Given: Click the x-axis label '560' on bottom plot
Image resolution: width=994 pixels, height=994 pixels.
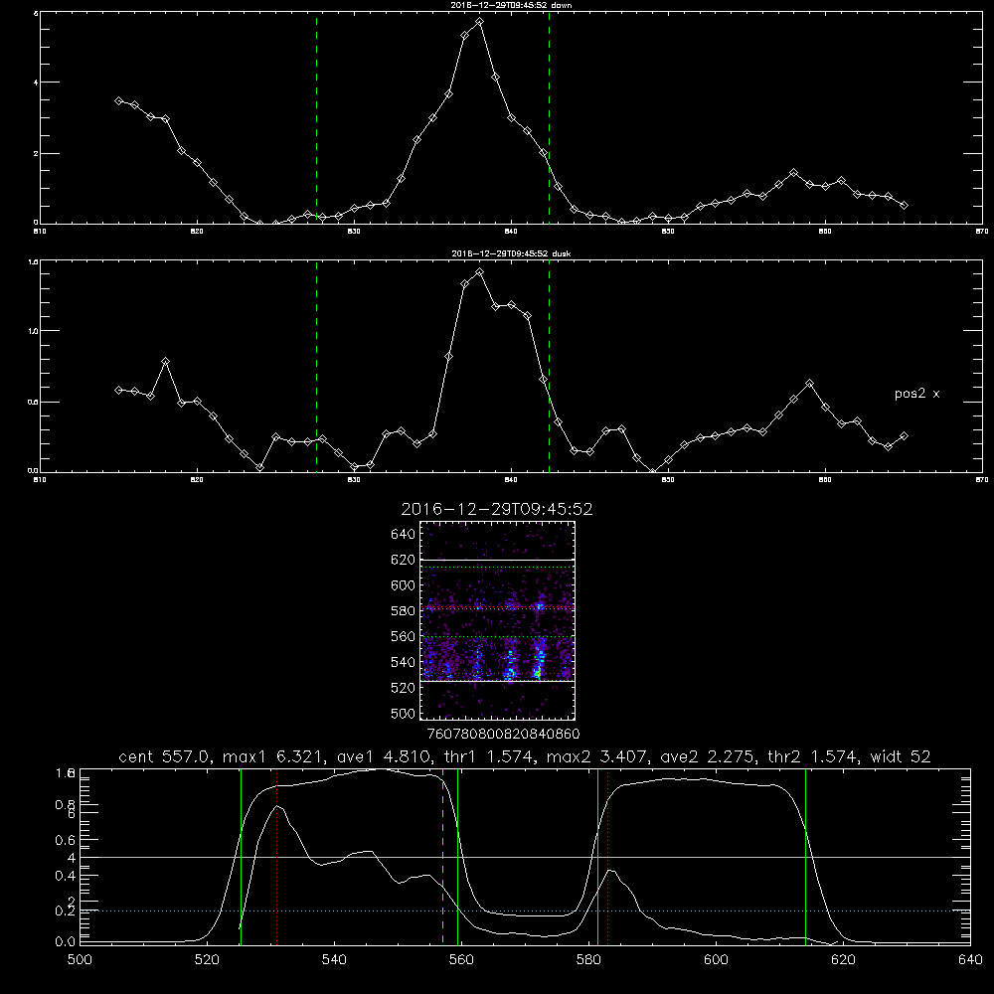Looking at the screenshot, I should pyautogui.click(x=461, y=960).
